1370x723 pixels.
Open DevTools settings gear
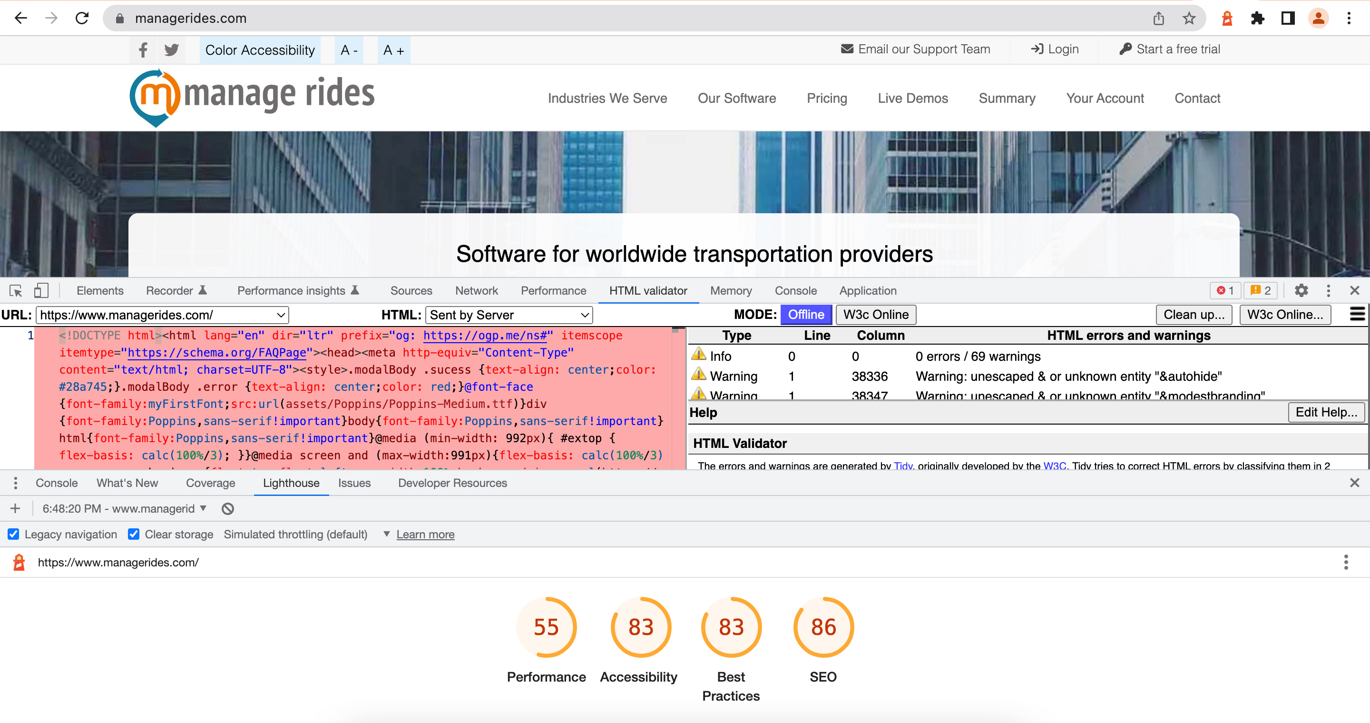[1301, 290]
